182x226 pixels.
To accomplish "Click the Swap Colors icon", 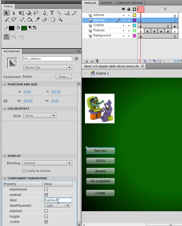I will [x=35, y=27].
